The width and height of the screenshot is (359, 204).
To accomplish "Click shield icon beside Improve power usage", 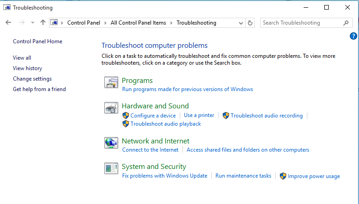I will click(x=283, y=176).
